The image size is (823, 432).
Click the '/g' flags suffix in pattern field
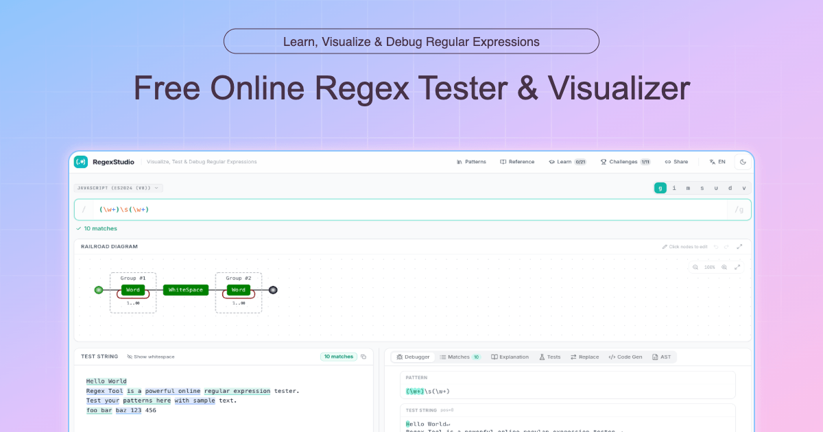739,210
